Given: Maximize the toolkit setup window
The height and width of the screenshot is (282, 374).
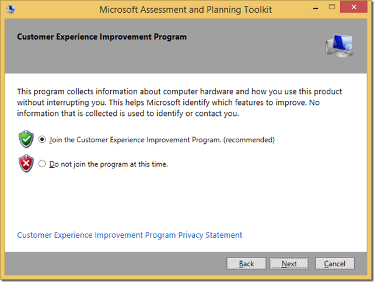Looking at the screenshot, I should pos(331,8).
